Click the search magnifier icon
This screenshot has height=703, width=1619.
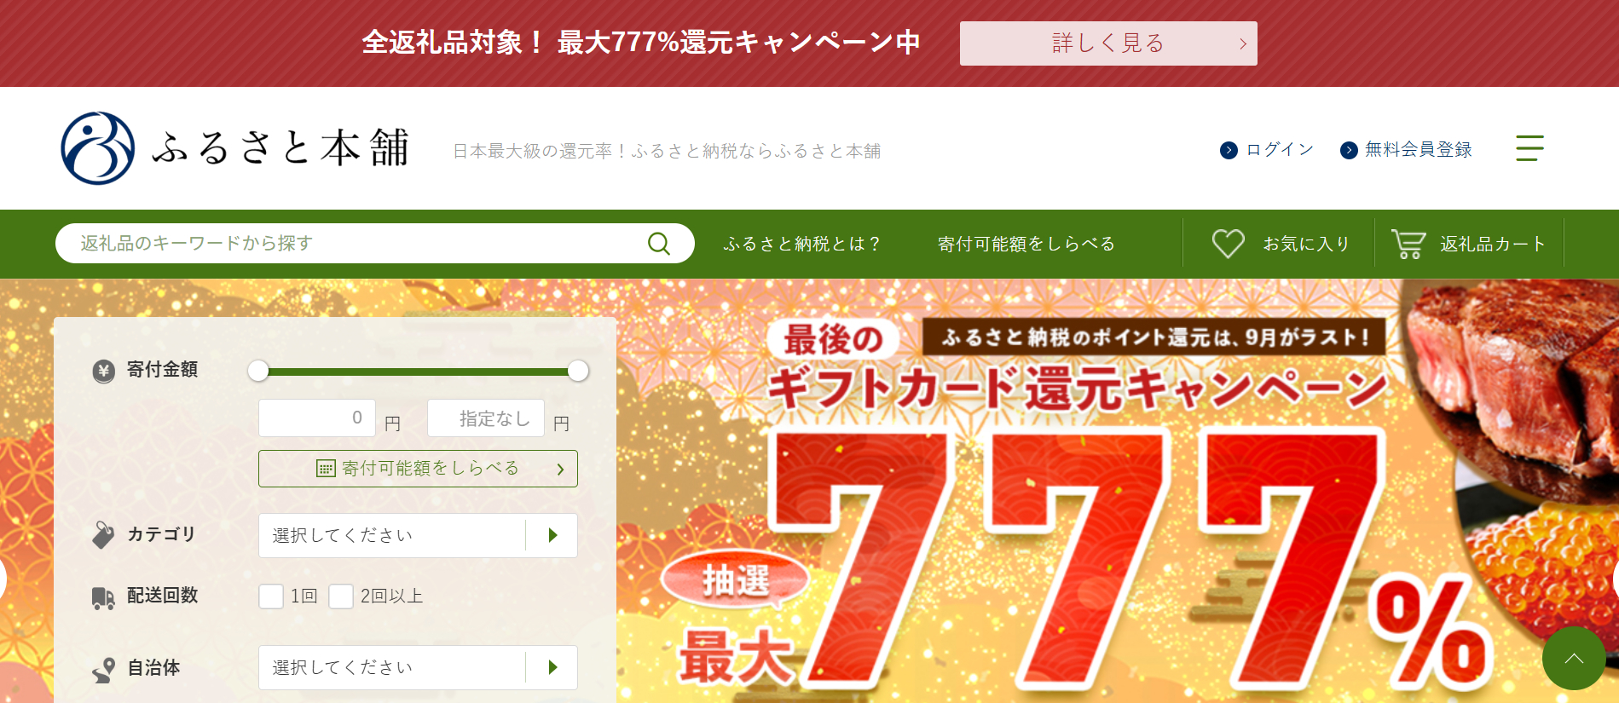(658, 244)
